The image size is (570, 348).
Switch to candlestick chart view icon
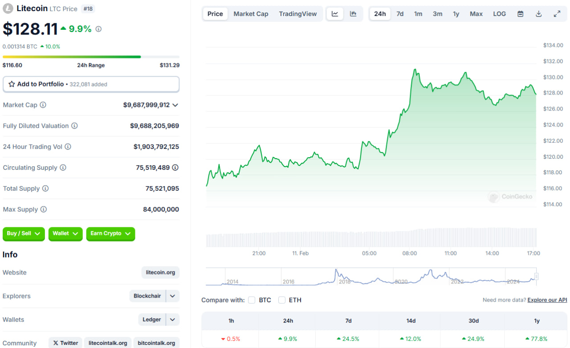353,14
